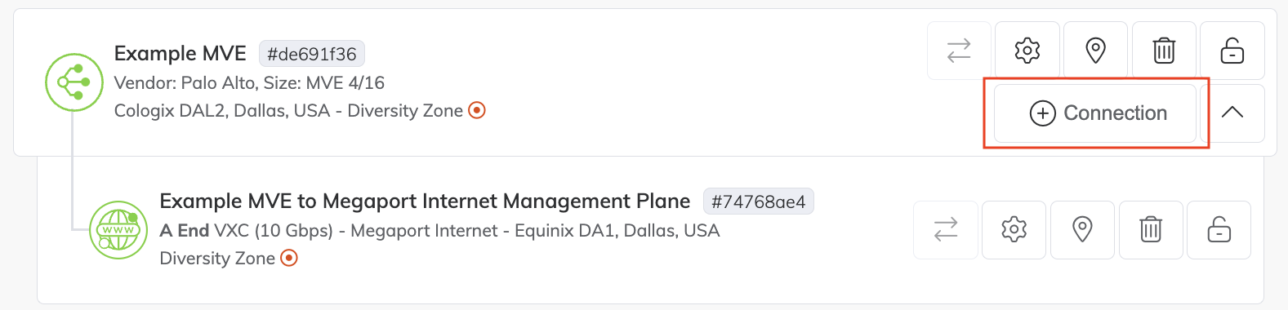Collapse Example MVE with the chevron
1288x310 pixels.
[1232, 113]
